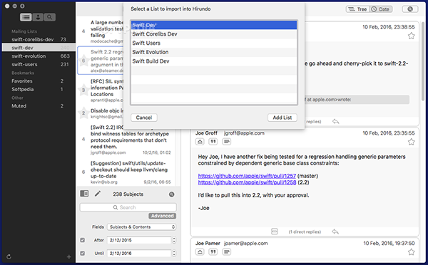Toggle the After date checkbox
Viewport: 428px width, 265px height.
pyautogui.click(x=83, y=240)
